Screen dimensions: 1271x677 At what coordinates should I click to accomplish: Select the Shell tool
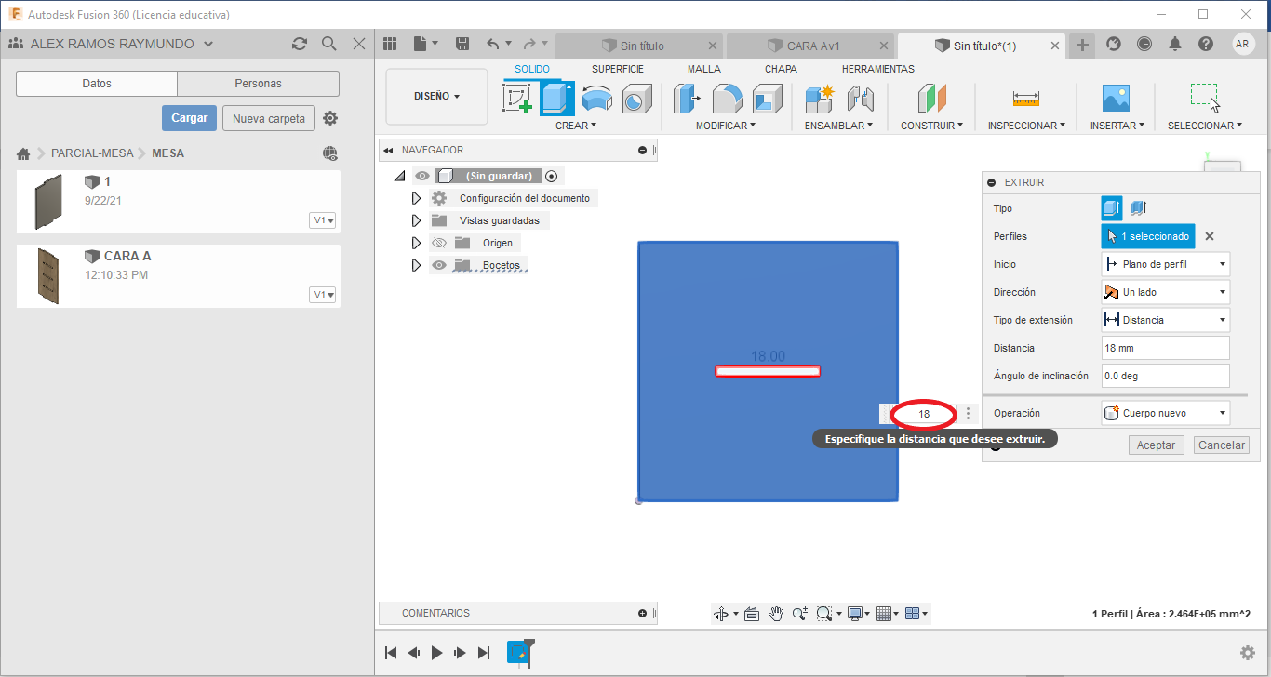point(768,99)
